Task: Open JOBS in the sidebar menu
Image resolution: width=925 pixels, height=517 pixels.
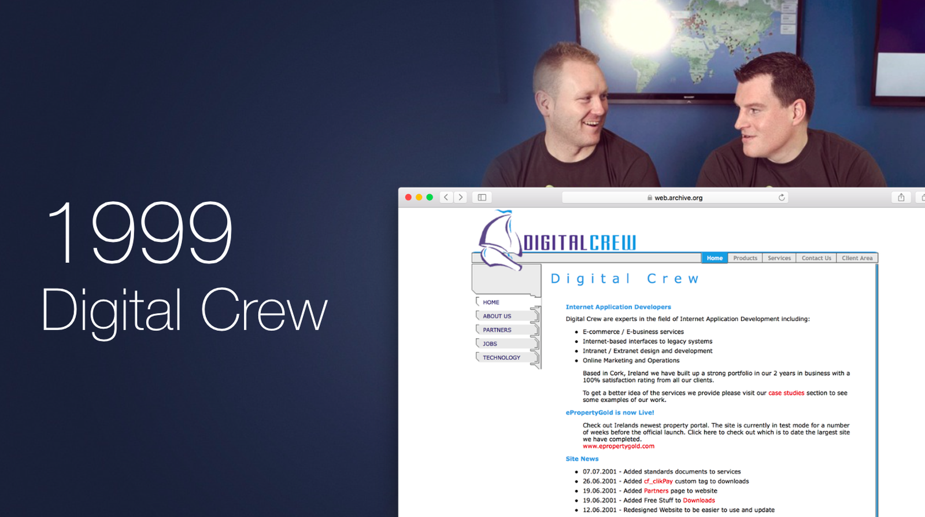Action: tap(490, 344)
